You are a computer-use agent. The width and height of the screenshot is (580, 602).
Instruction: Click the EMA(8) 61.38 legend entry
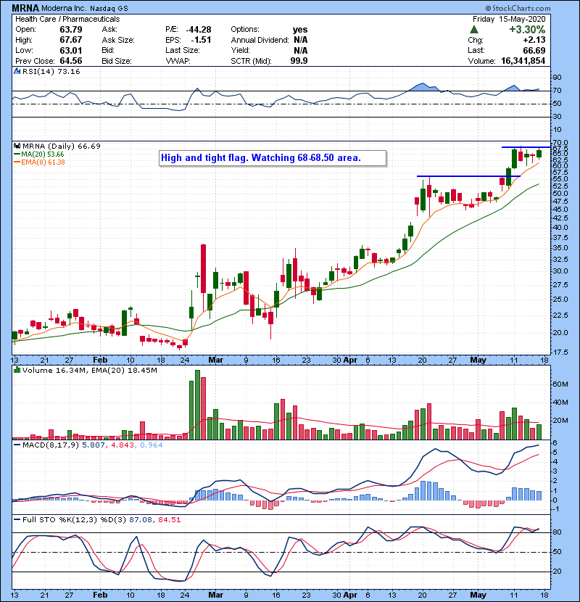[39, 162]
